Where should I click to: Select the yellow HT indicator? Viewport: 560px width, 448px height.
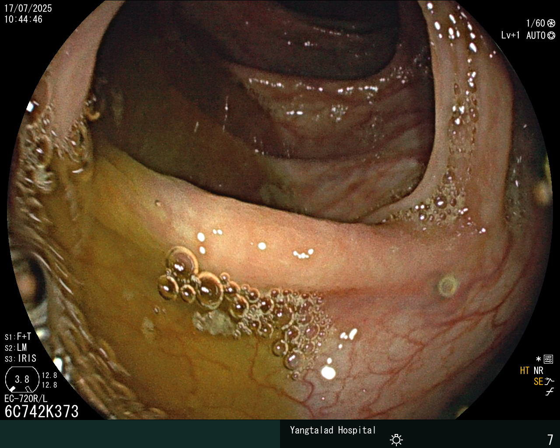point(525,371)
